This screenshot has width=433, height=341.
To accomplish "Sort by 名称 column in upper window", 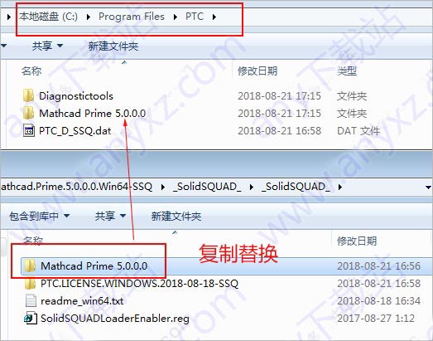I will [x=31, y=71].
